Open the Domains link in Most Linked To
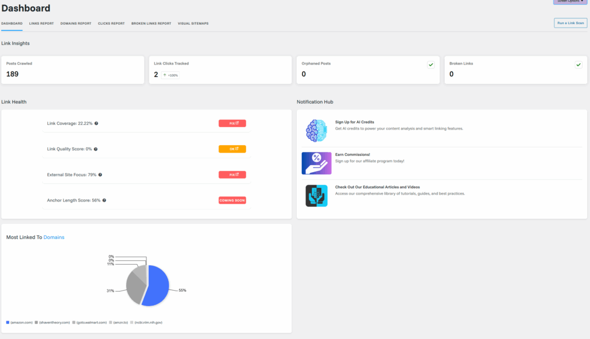This screenshot has width=590, height=339. click(54, 237)
